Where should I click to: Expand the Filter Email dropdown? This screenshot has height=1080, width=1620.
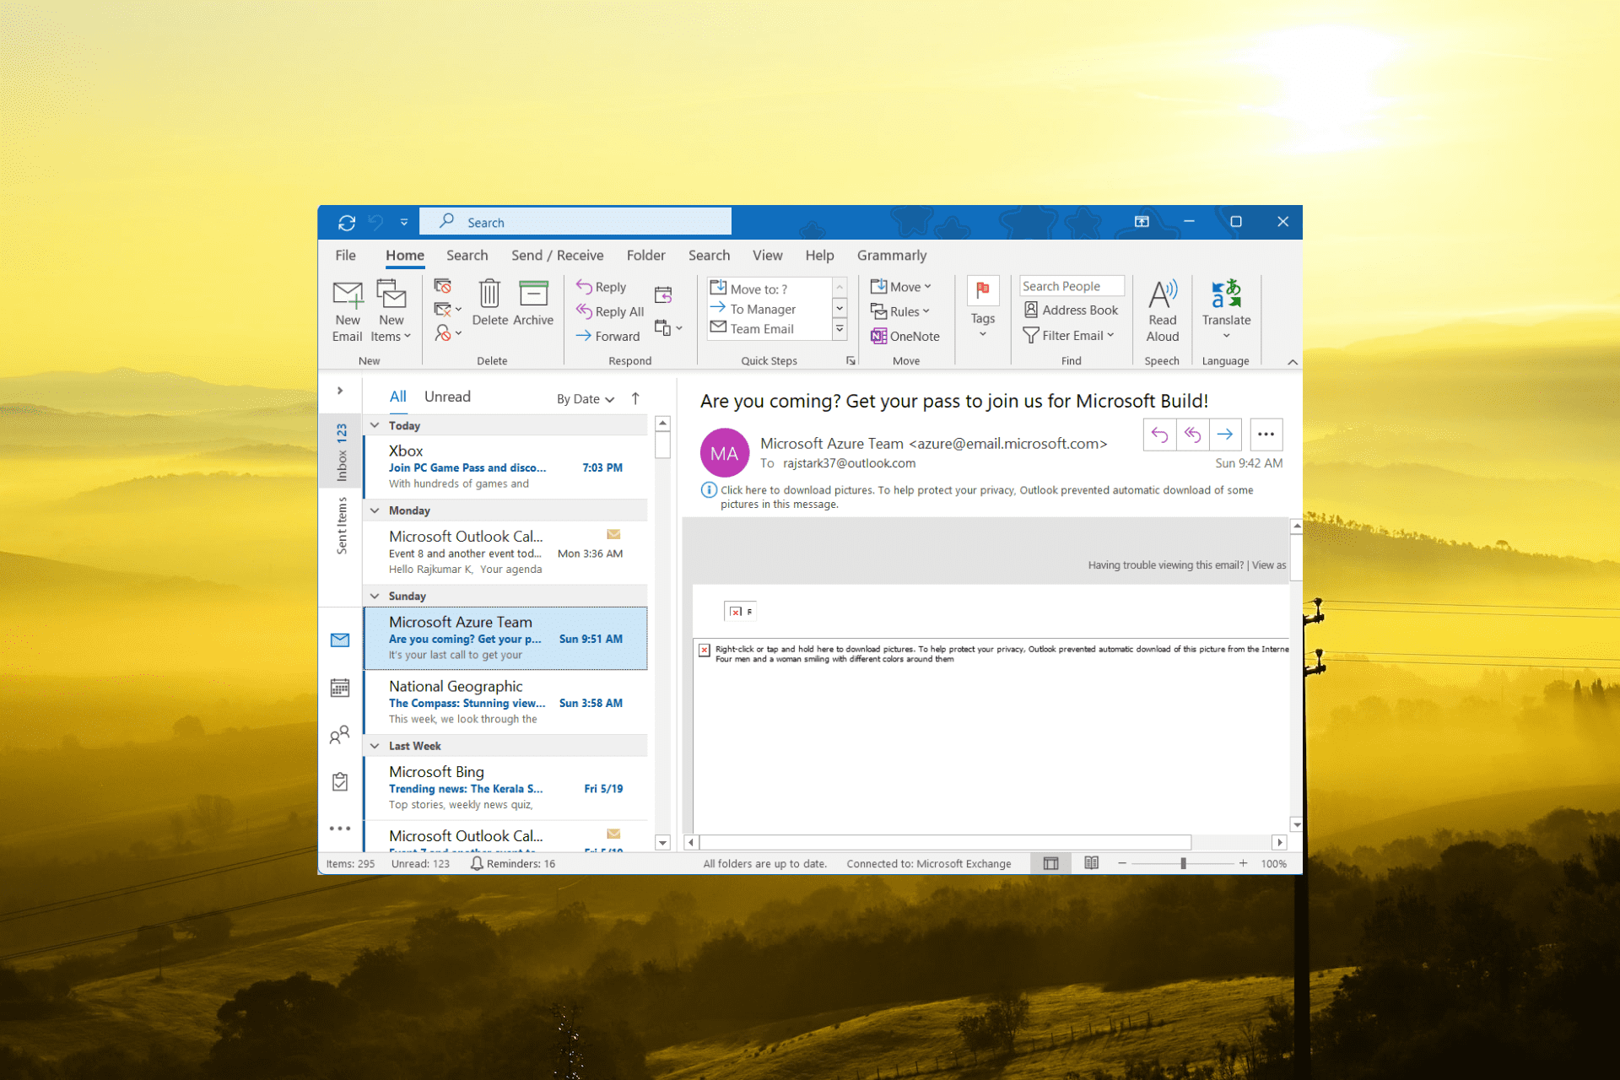1070,336
